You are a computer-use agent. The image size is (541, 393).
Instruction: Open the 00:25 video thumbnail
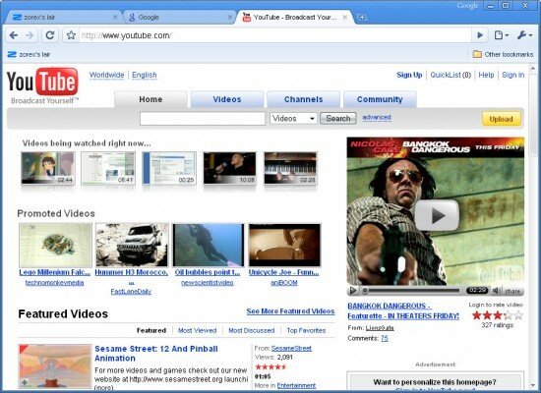coord(169,168)
